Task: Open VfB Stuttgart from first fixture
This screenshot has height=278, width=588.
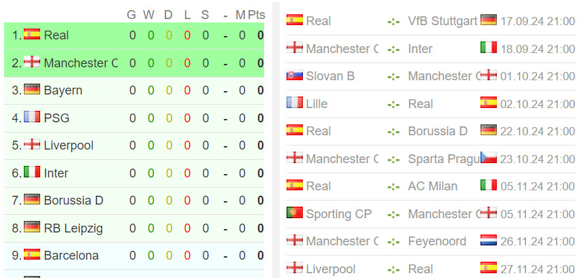Action: click(442, 21)
